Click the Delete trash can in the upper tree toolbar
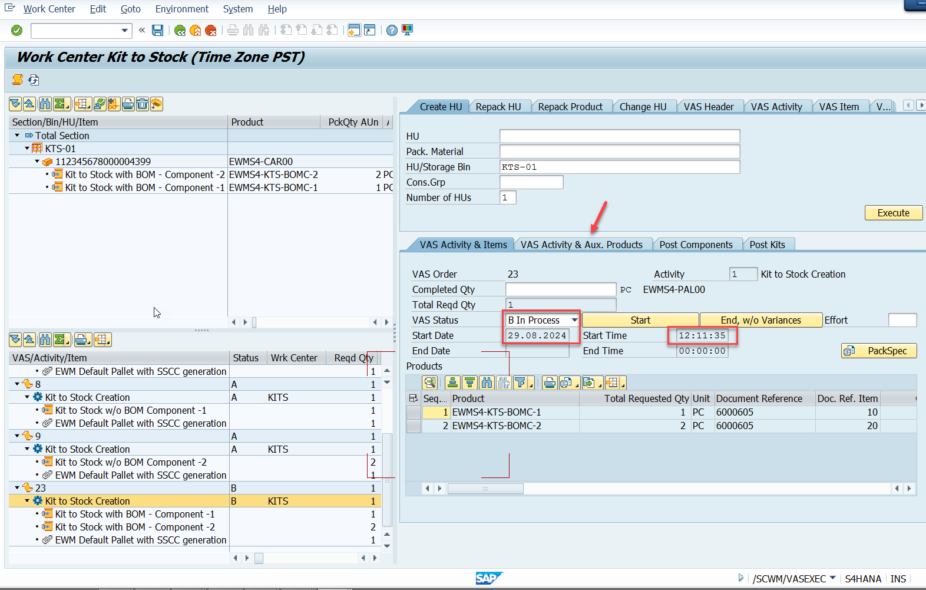 (143, 104)
